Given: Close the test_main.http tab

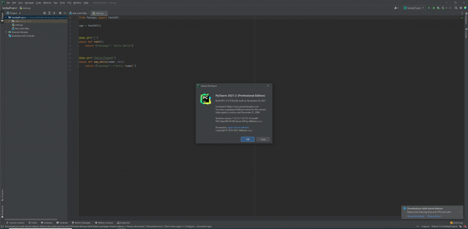Looking at the screenshot, I should tap(88, 13).
